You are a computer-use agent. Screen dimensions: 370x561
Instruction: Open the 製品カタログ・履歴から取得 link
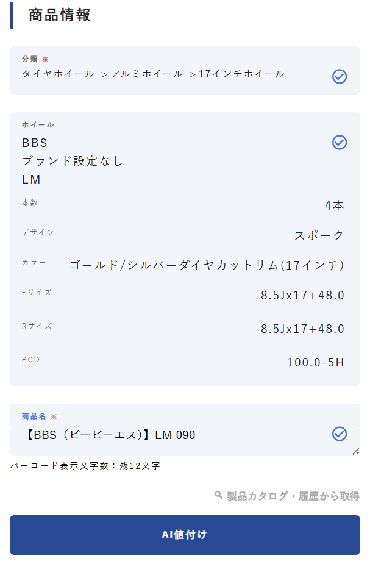[293, 496]
